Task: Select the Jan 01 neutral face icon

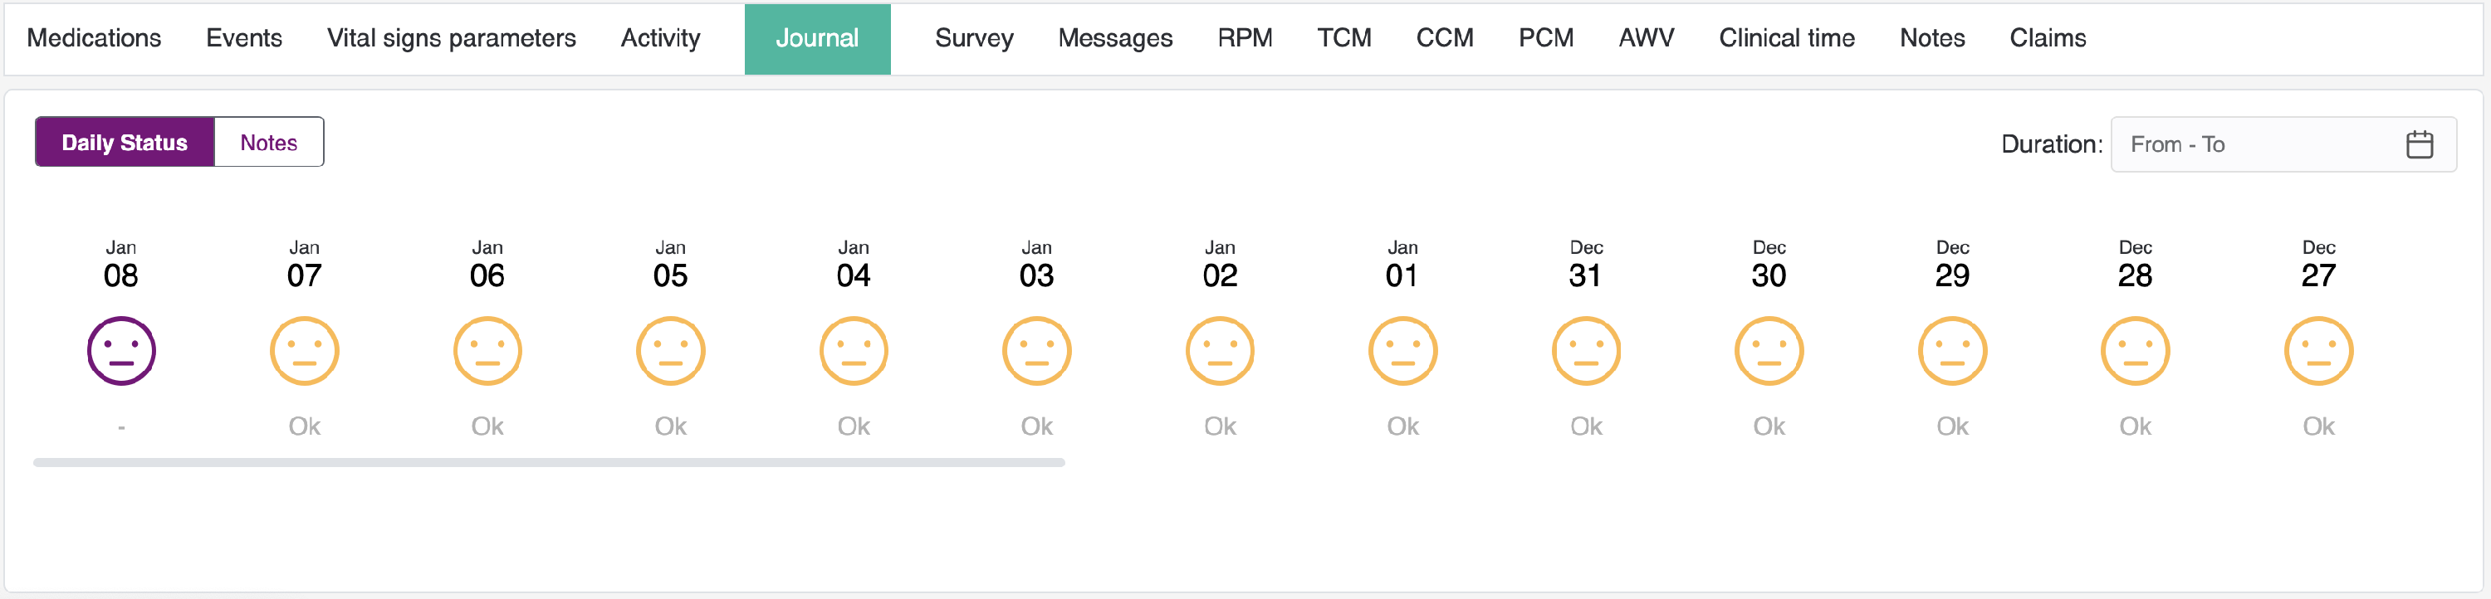Action: click(1402, 351)
